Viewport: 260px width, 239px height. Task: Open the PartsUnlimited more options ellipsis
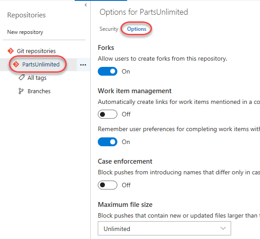[x=83, y=65]
